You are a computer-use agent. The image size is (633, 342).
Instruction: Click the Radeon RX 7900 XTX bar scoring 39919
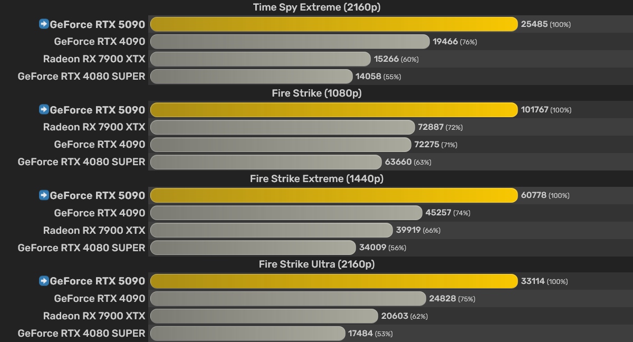pyautogui.click(x=272, y=230)
